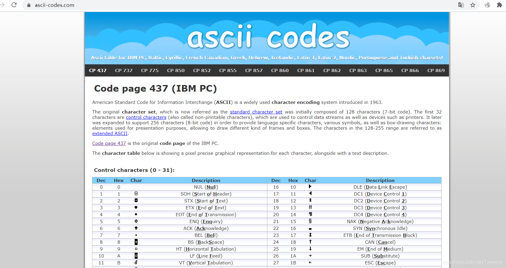The image size is (506, 268).
Task: Switch to the CP 775 code page
Action: tap(150, 70)
